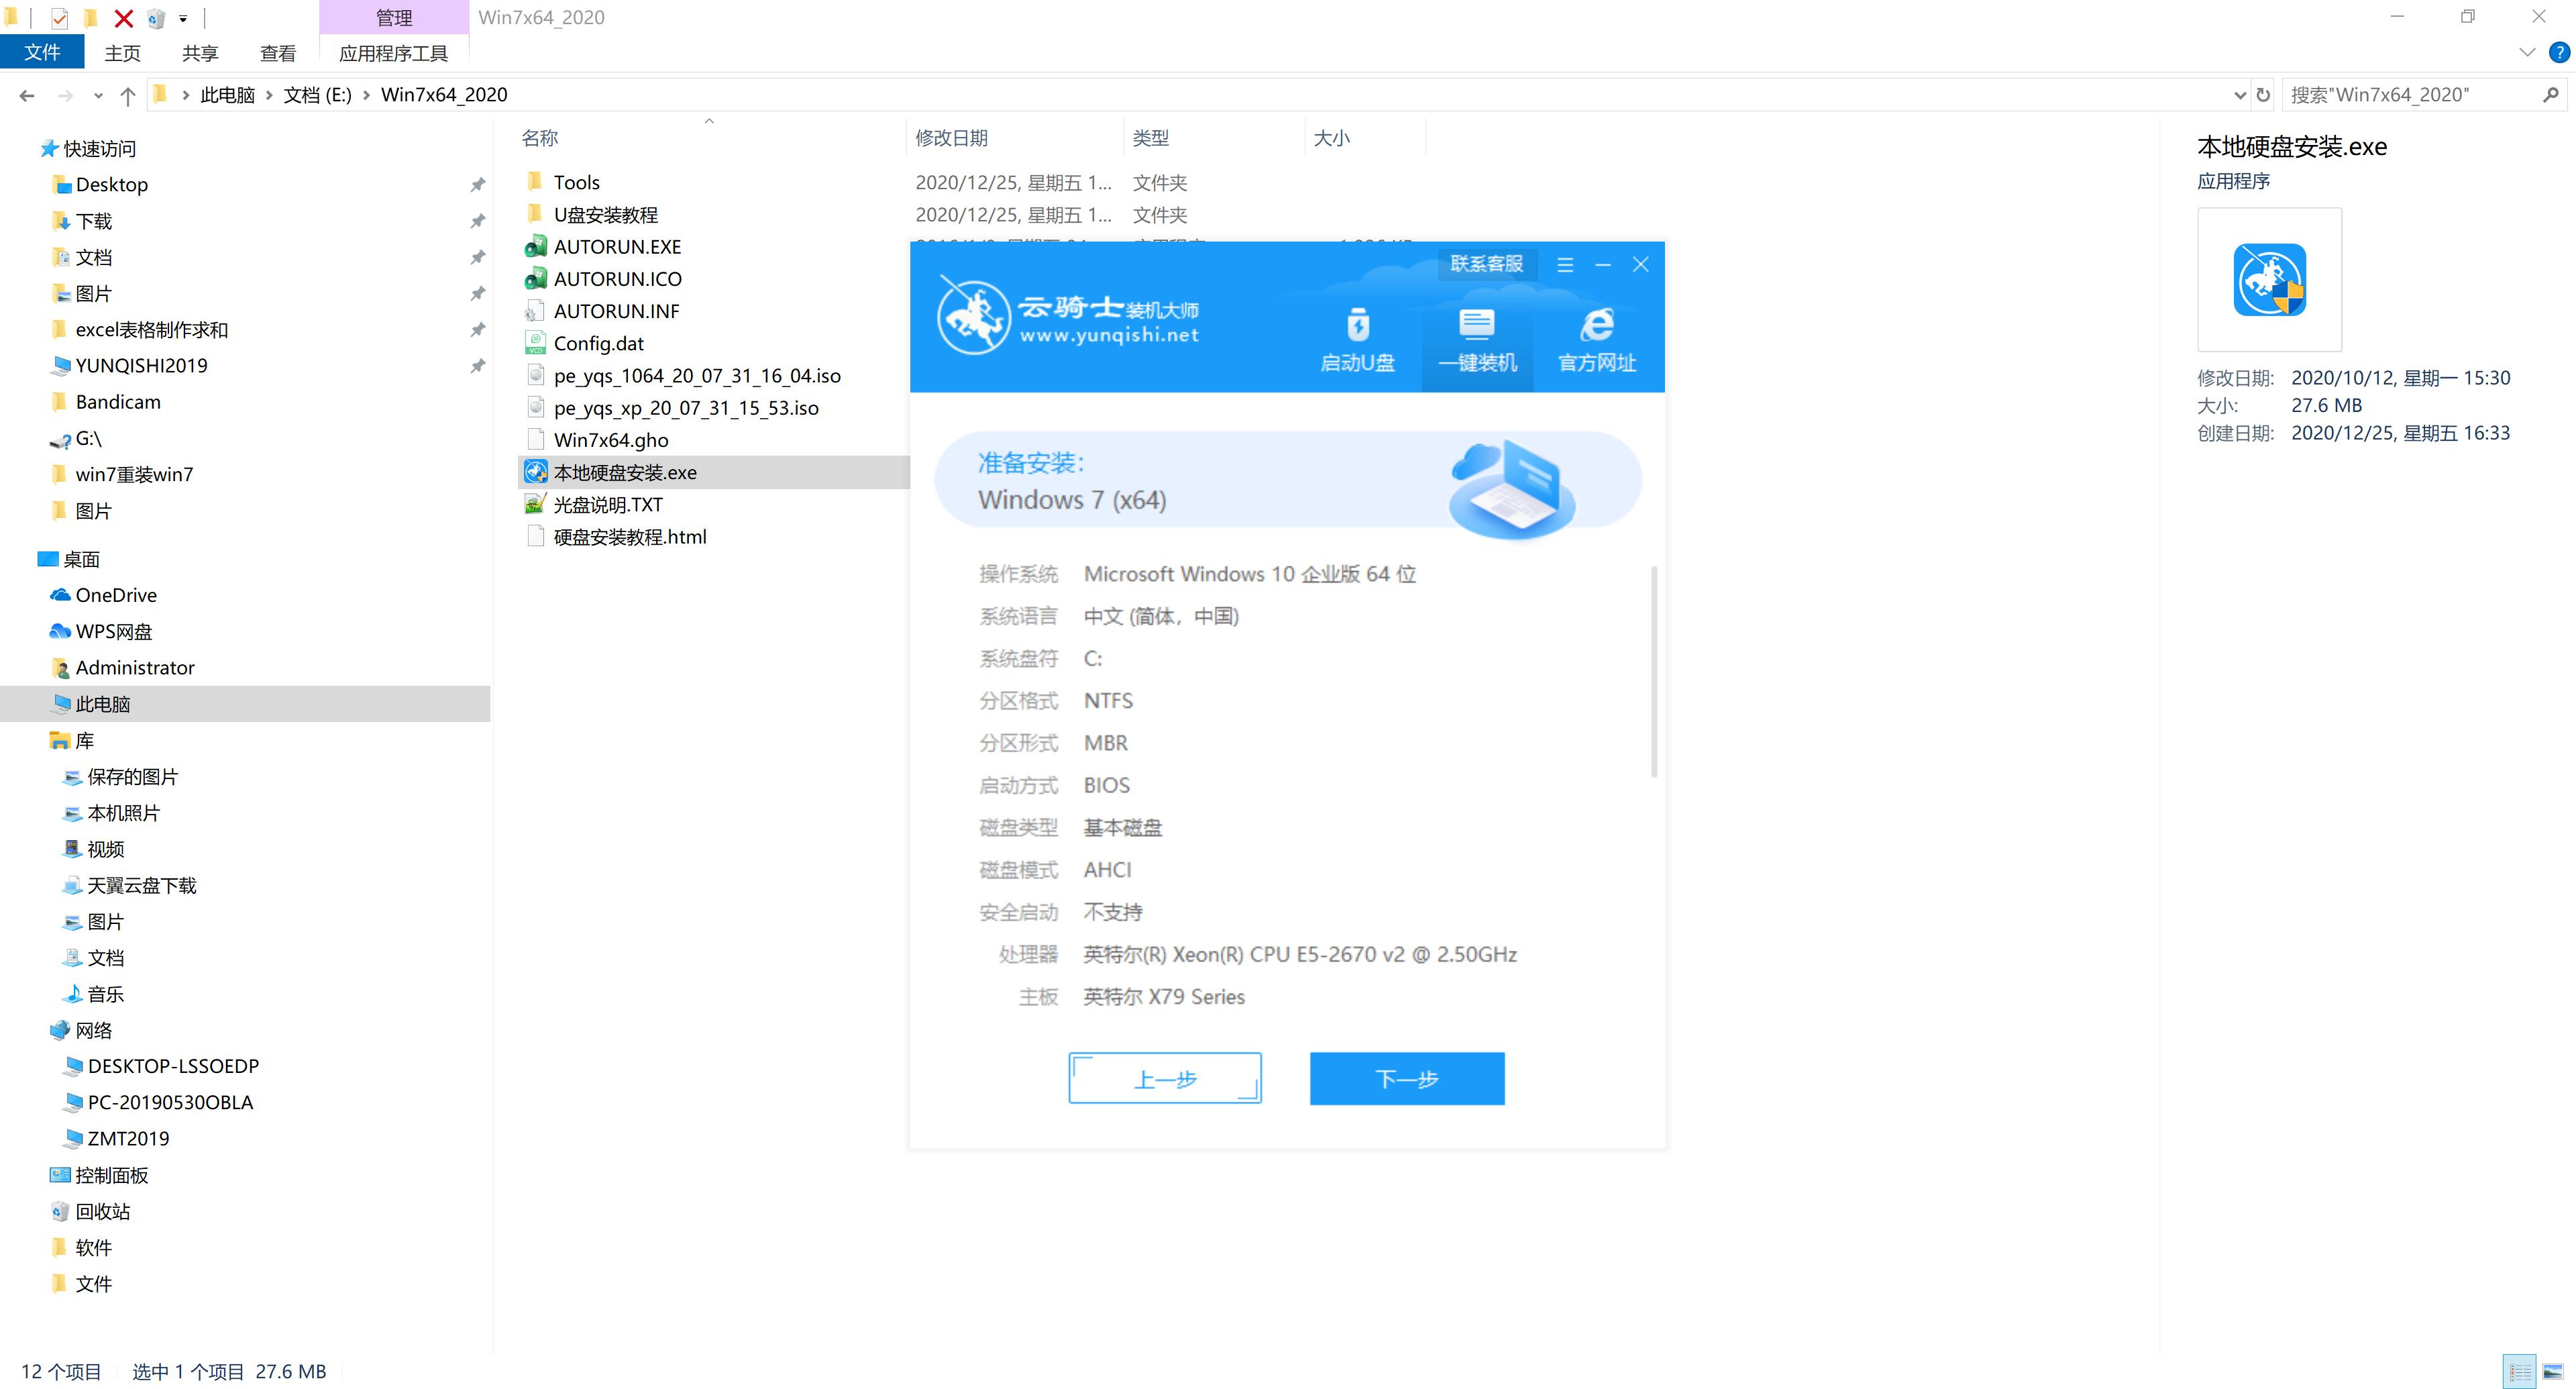The width and height of the screenshot is (2576, 1389).
Task: Open the U盘安装教程 folder
Action: [608, 214]
